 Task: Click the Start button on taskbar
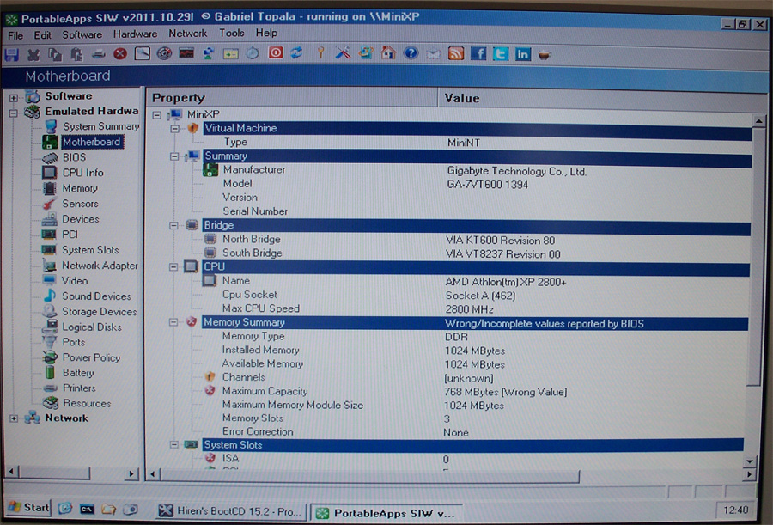tap(29, 507)
